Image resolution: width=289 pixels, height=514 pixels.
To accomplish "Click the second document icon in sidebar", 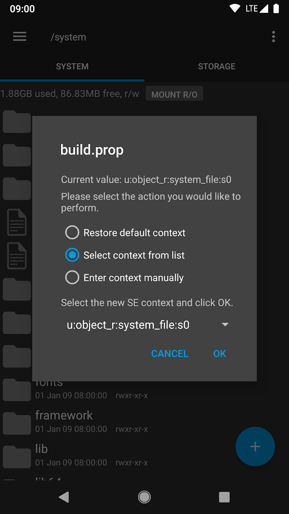I will [x=17, y=256].
